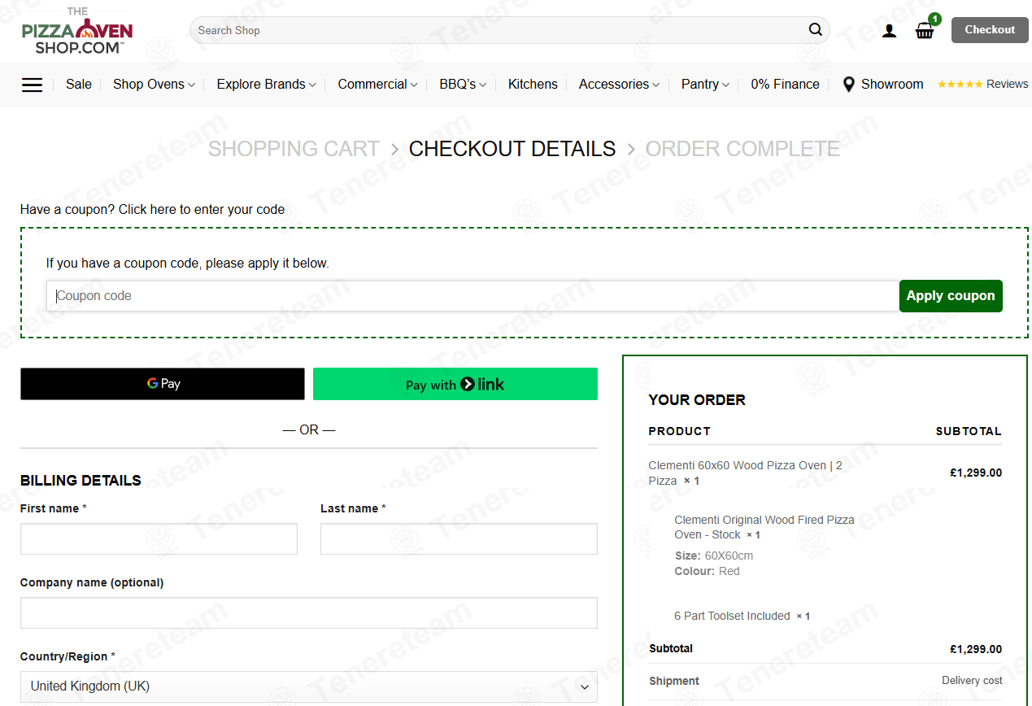Viewport: 1032px width, 706px height.
Task: Click the First name field
Action: point(159,538)
